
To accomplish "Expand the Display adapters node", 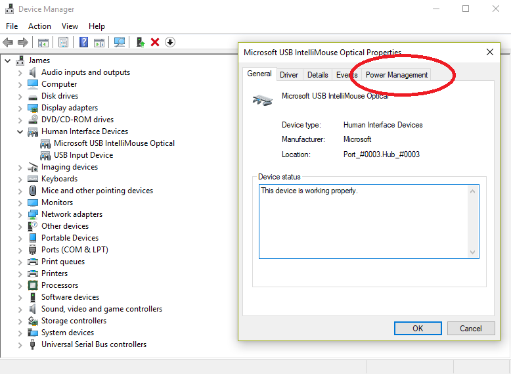I will (x=20, y=108).
